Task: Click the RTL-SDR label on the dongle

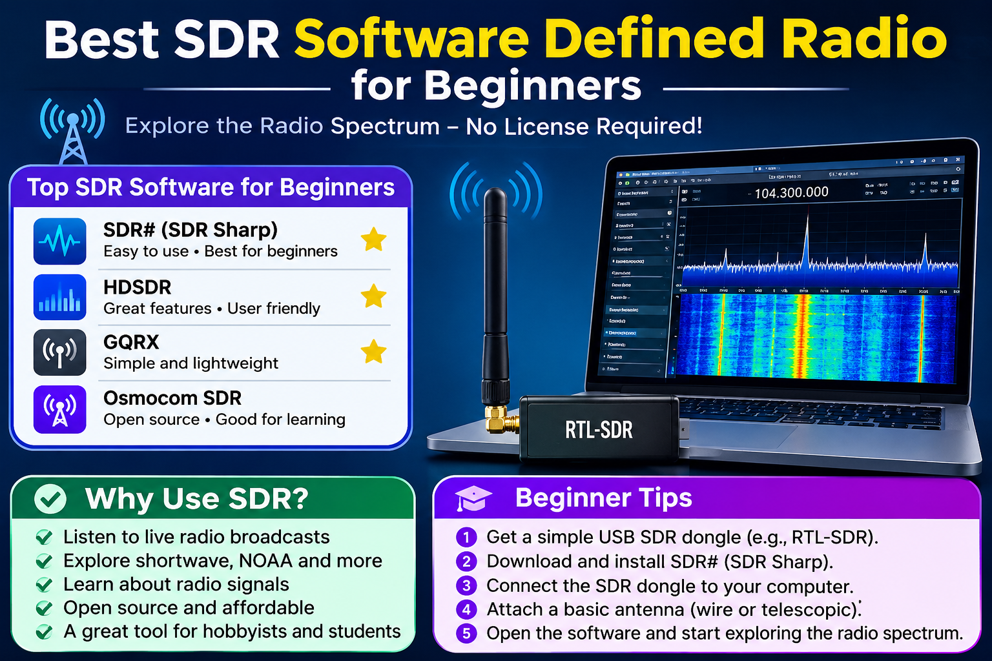Action: tap(599, 430)
